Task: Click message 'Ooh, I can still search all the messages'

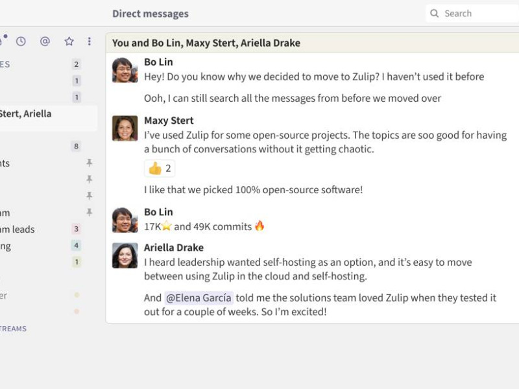Action: tap(293, 99)
